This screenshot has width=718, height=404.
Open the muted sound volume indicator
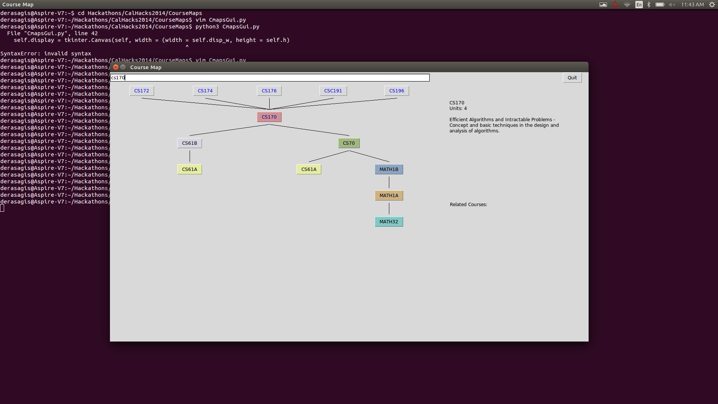point(672,4)
